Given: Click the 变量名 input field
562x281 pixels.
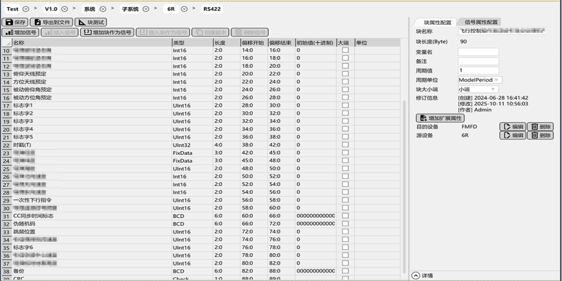Looking at the screenshot, I should pos(478,52).
